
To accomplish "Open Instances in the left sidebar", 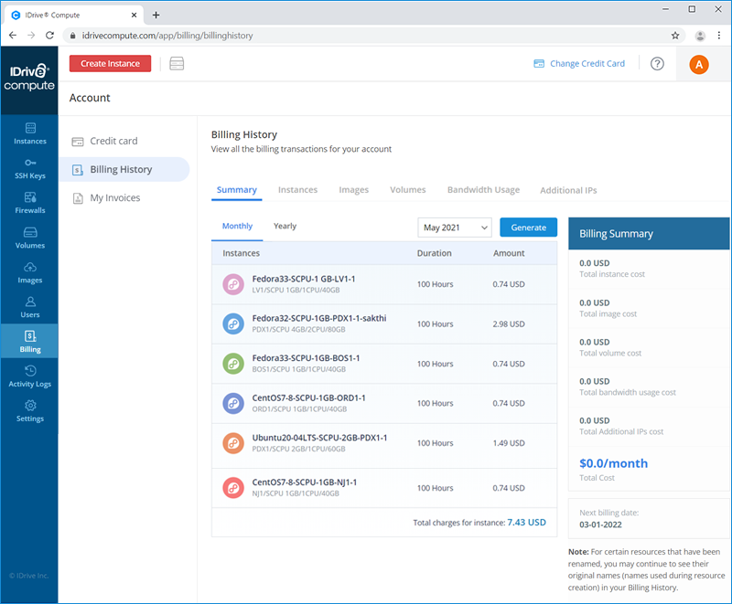I will click(x=30, y=133).
